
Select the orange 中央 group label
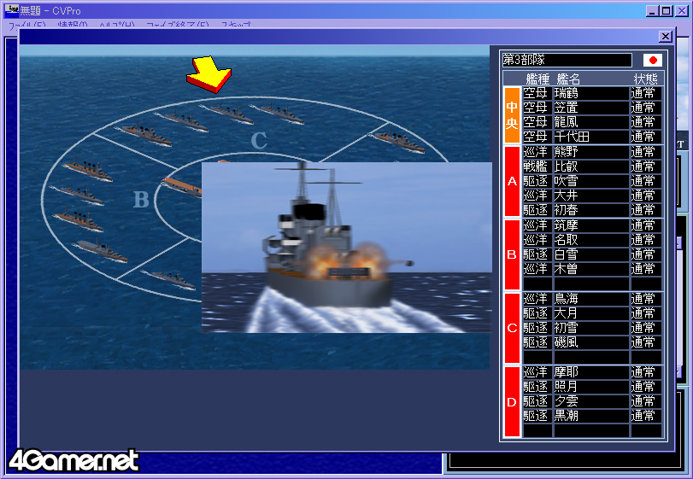pyautogui.click(x=512, y=114)
